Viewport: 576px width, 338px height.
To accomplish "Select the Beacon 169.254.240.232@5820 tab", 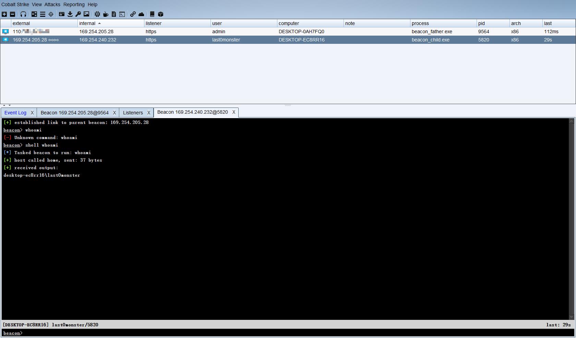I will pos(192,112).
